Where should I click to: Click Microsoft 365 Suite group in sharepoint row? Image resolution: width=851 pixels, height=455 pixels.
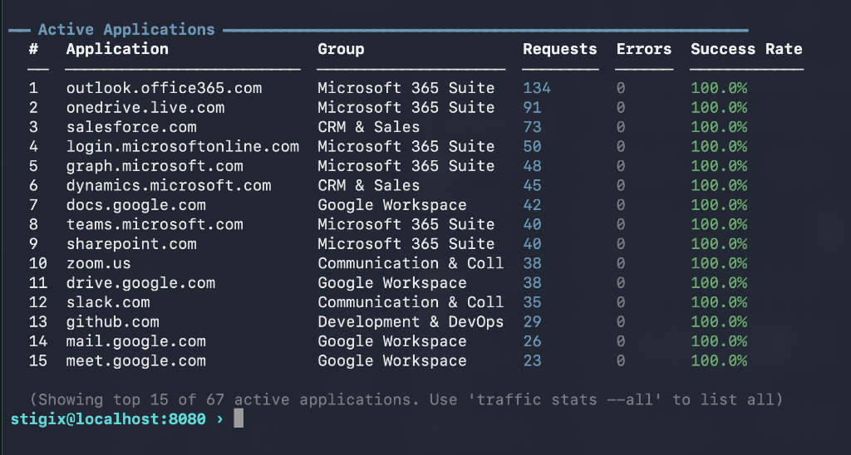(x=406, y=244)
